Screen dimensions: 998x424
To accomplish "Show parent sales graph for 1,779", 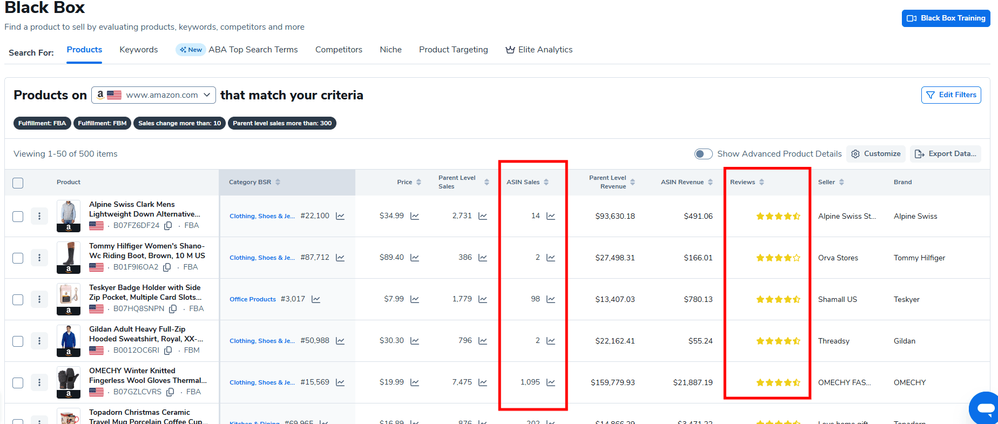I will tap(483, 299).
